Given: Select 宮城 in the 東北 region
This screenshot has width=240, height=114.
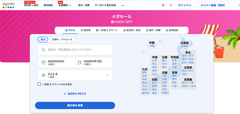Looking at the screenshot, I should [x=184, y=59].
